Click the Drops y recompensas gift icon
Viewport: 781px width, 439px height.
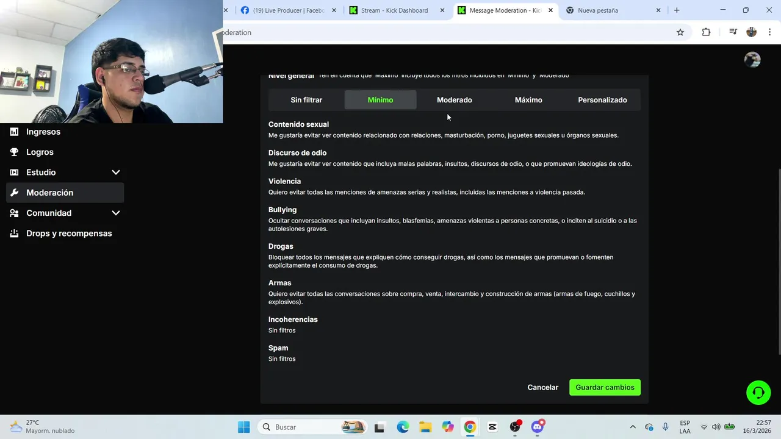point(14,234)
